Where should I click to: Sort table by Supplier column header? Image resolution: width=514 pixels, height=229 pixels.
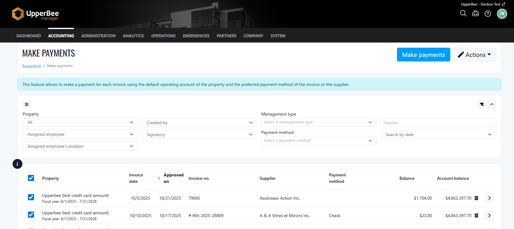coord(268,178)
